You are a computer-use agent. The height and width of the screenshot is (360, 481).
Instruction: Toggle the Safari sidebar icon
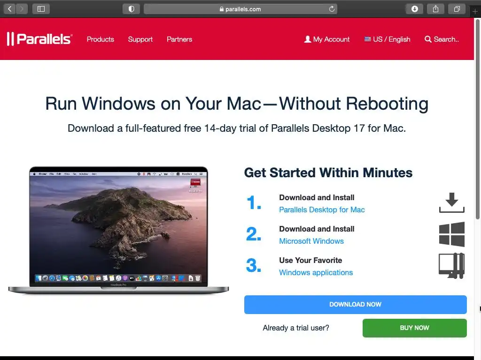tap(41, 9)
